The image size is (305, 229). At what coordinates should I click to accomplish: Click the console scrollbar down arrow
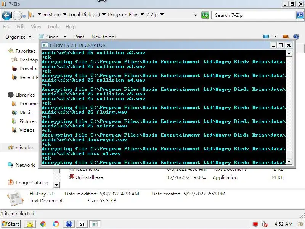pyautogui.click(x=289, y=161)
